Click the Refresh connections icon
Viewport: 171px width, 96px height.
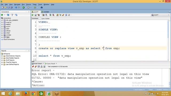[8, 15]
